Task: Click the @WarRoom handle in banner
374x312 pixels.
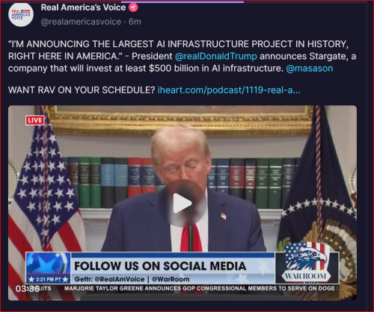Action: (x=171, y=279)
